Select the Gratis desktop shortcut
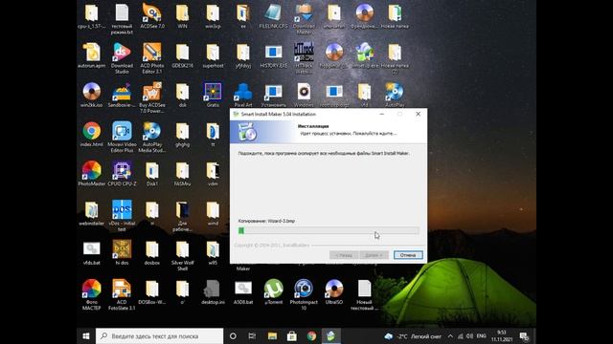 pyautogui.click(x=213, y=96)
